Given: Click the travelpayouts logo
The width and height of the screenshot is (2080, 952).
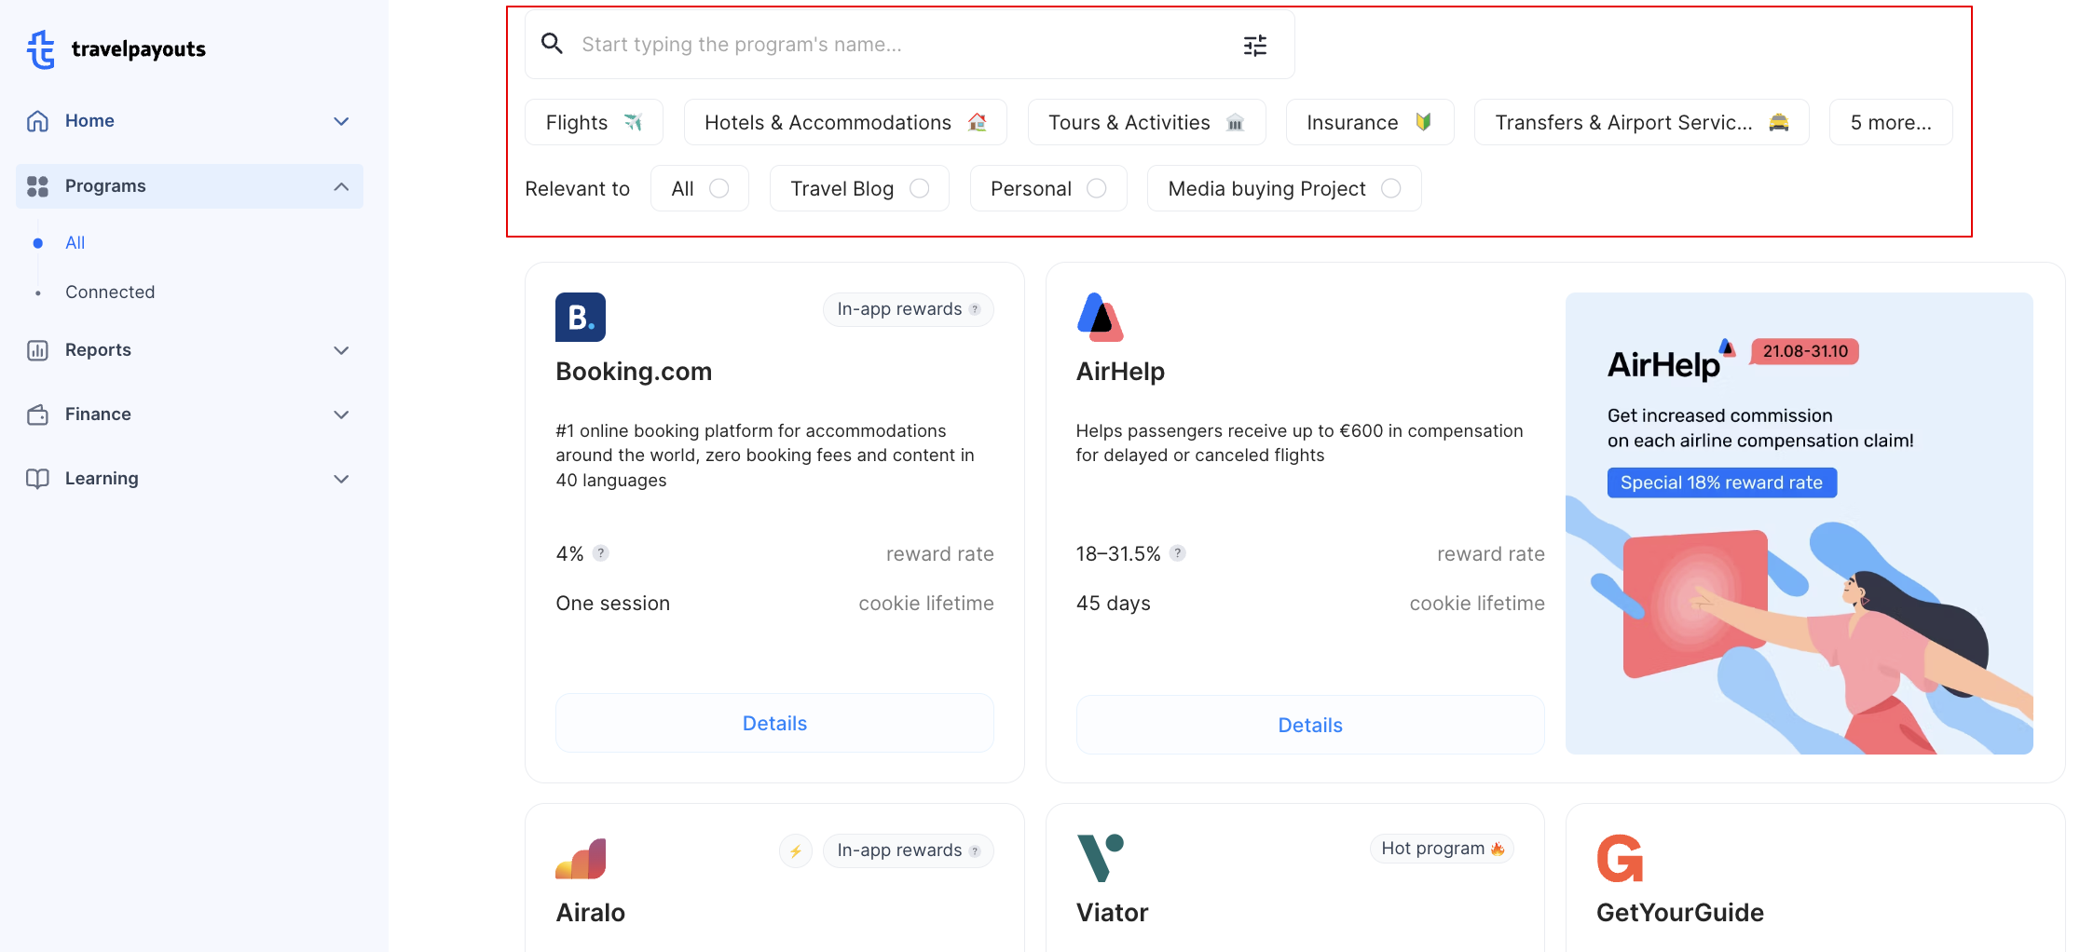Looking at the screenshot, I should click(116, 48).
